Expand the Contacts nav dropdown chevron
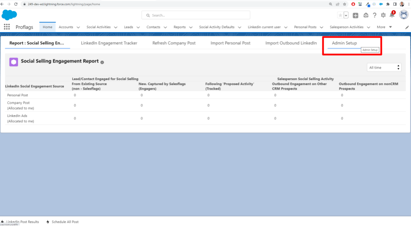This screenshot has height=231, width=411. (165, 27)
